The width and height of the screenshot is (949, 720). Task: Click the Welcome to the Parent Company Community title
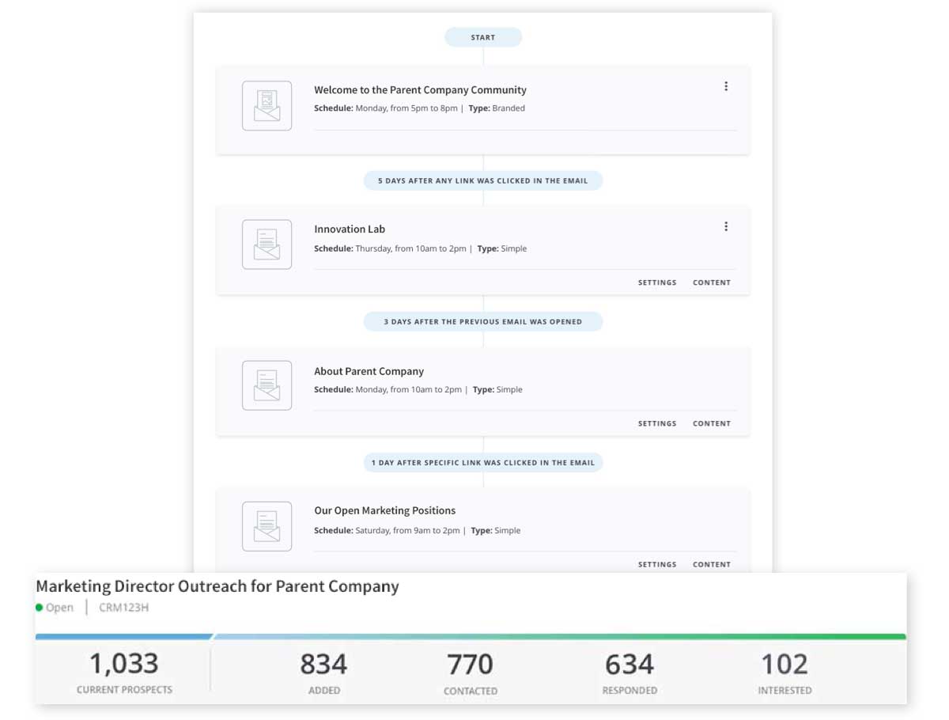point(420,90)
